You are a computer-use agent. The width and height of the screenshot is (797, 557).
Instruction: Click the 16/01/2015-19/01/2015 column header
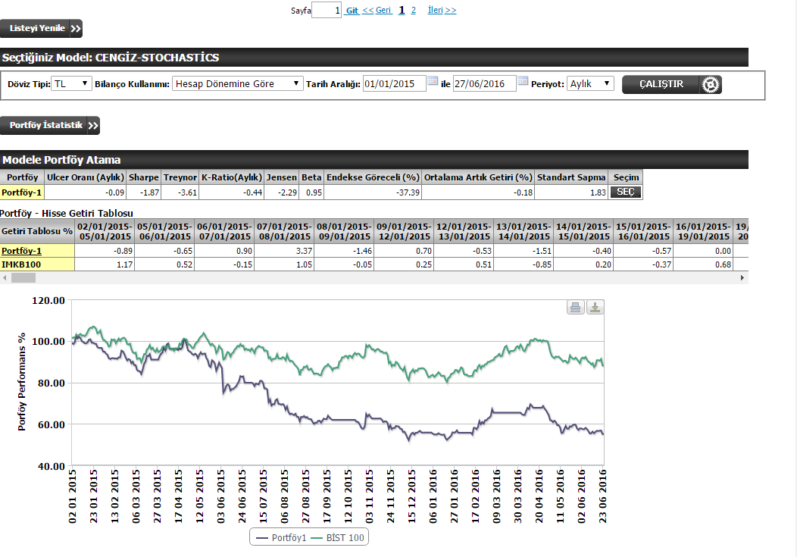tap(703, 231)
